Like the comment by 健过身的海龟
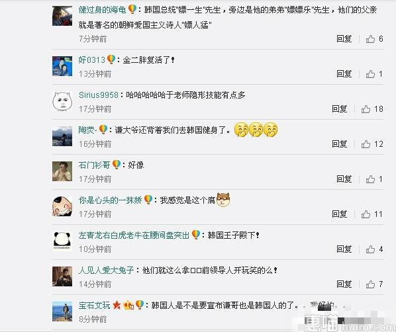The image size is (396, 332). [374, 39]
